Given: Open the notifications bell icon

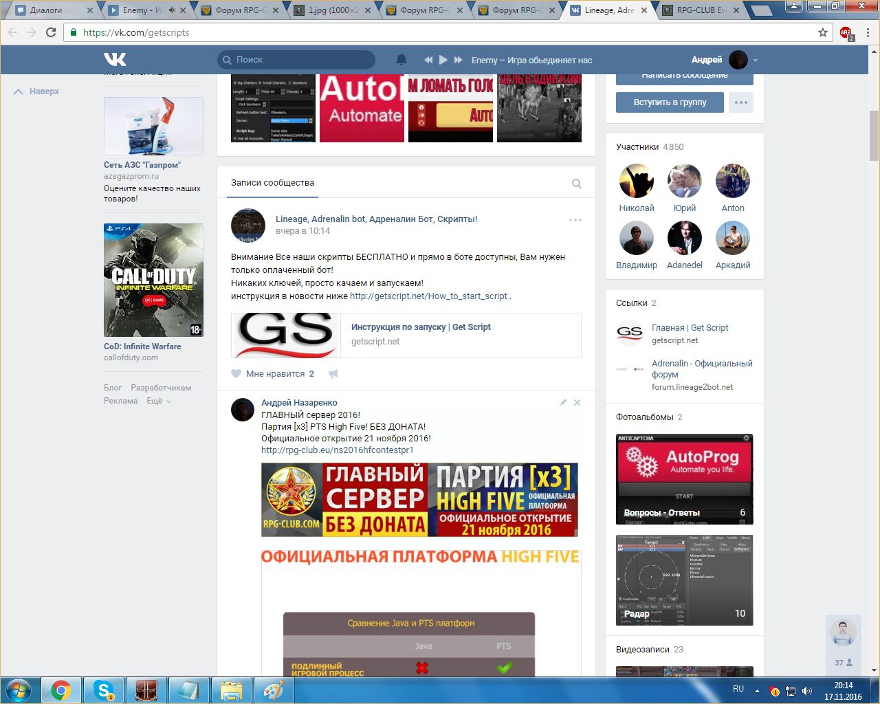Looking at the screenshot, I should [x=401, y=60].
